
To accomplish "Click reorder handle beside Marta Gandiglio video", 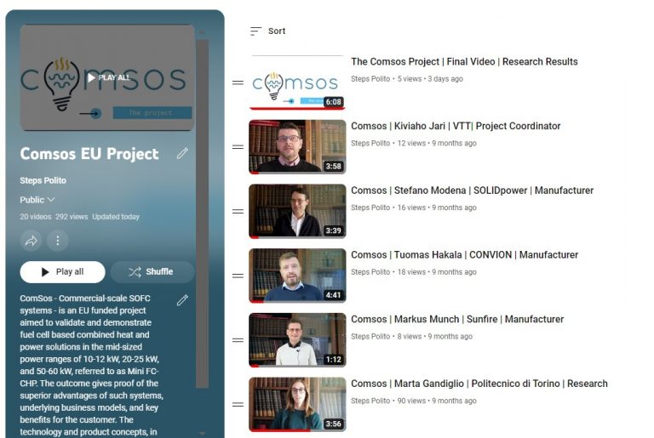I will click(238, 404).
